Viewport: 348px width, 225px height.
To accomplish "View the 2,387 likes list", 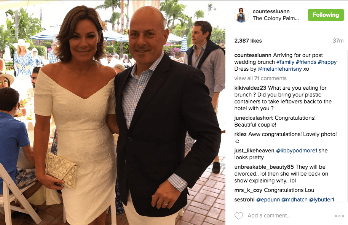I will pos(248,41).
